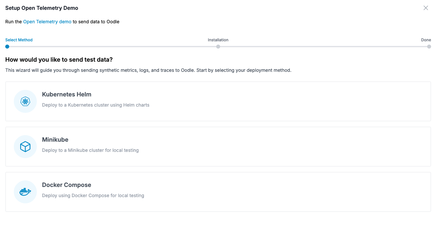This screenshot has width=437, height=225.
Task: Click the Docker Compose local testing description
Action: click(93, 196)
